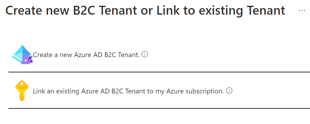Show info for Create new tenant option
The width and height of the screenshot is (310, 124).
(145, 54)
